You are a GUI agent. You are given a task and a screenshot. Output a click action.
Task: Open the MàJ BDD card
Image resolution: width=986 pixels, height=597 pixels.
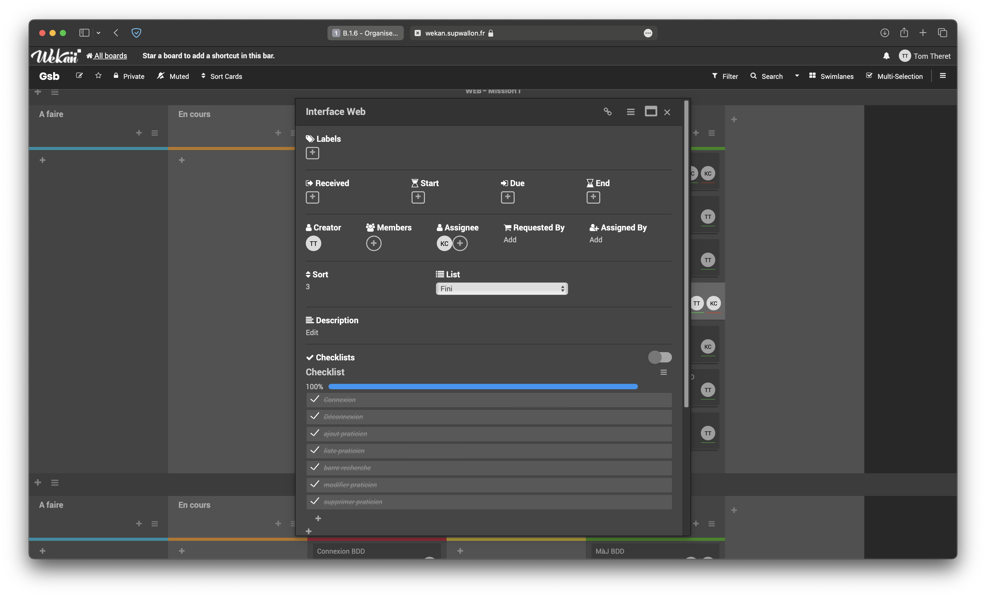(655, 551)
